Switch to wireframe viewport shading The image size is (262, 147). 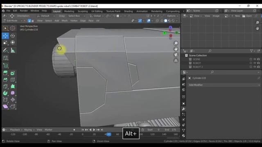(162, 21)
